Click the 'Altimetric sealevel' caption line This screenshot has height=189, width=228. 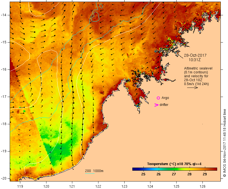point(198,68)
